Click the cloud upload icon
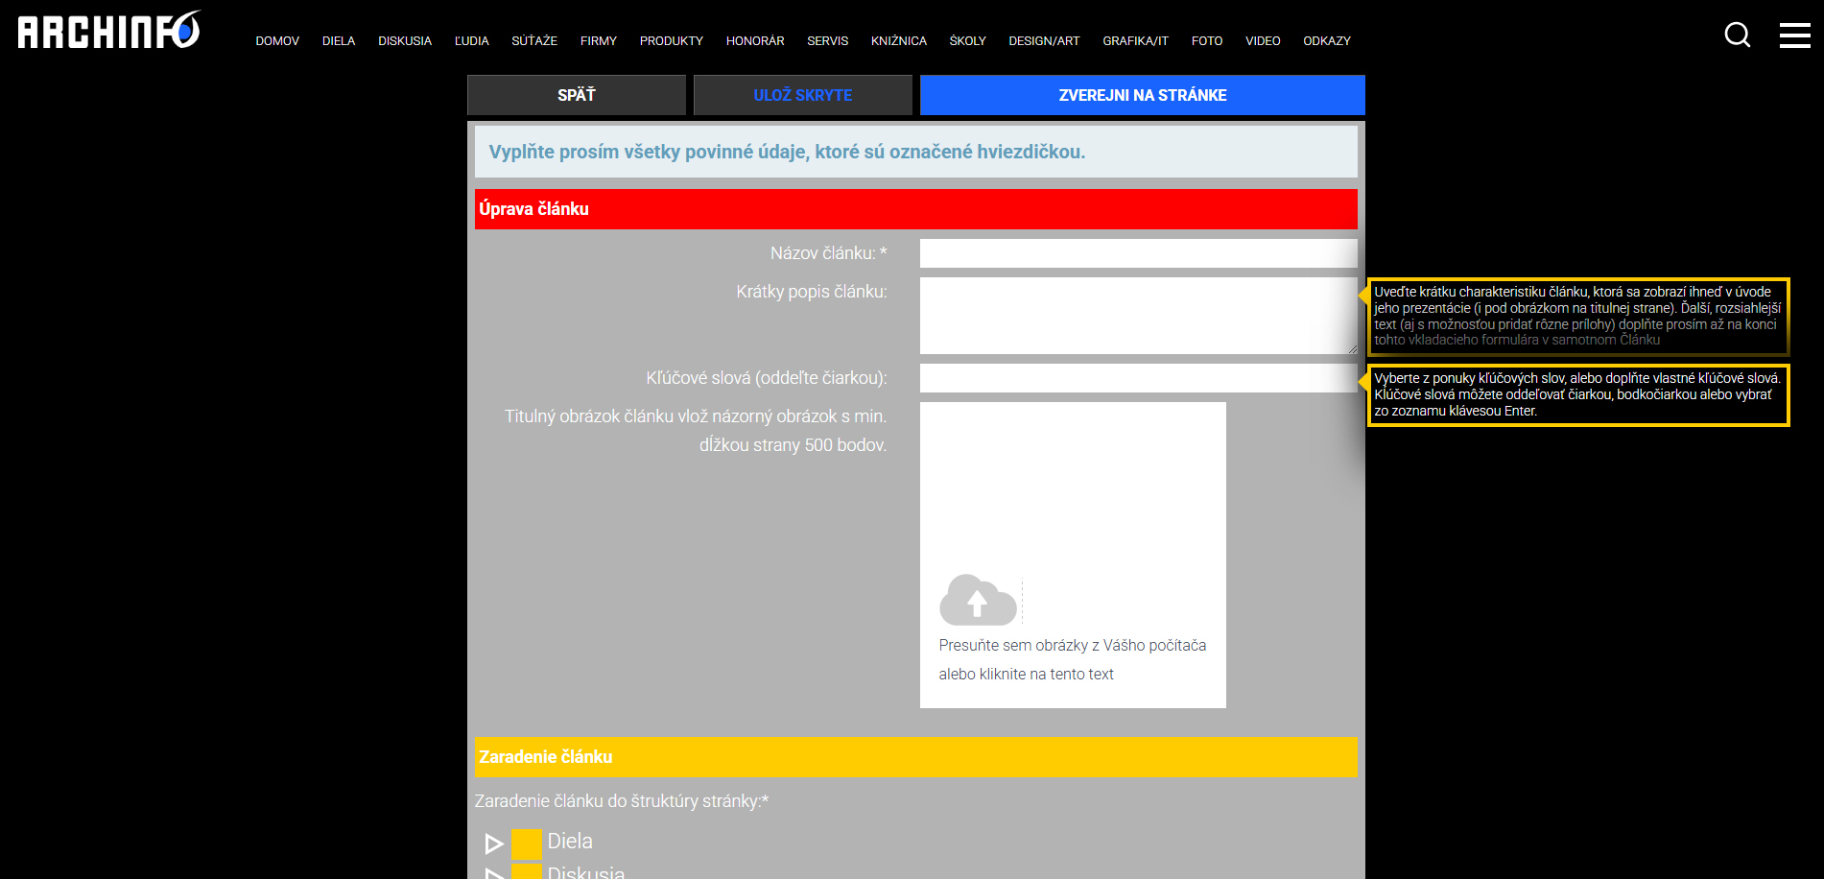1824x879 pixels. (x=977, y=601)
